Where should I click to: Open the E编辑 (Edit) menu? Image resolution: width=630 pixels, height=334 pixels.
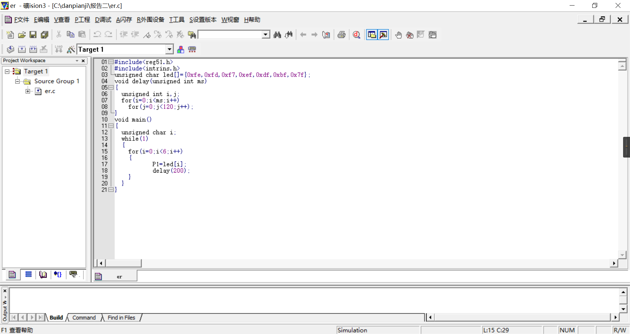tap(42, 20)
